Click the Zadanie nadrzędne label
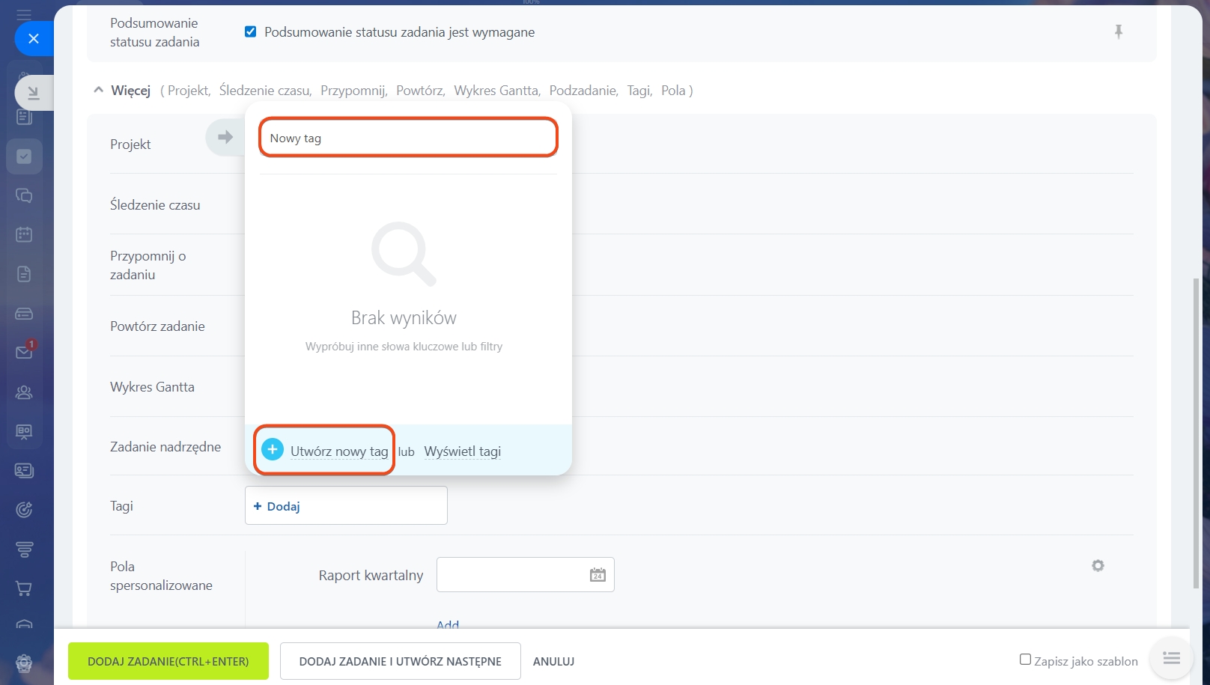The height and width of the screenshot is (685, 1210). (165, 446)
